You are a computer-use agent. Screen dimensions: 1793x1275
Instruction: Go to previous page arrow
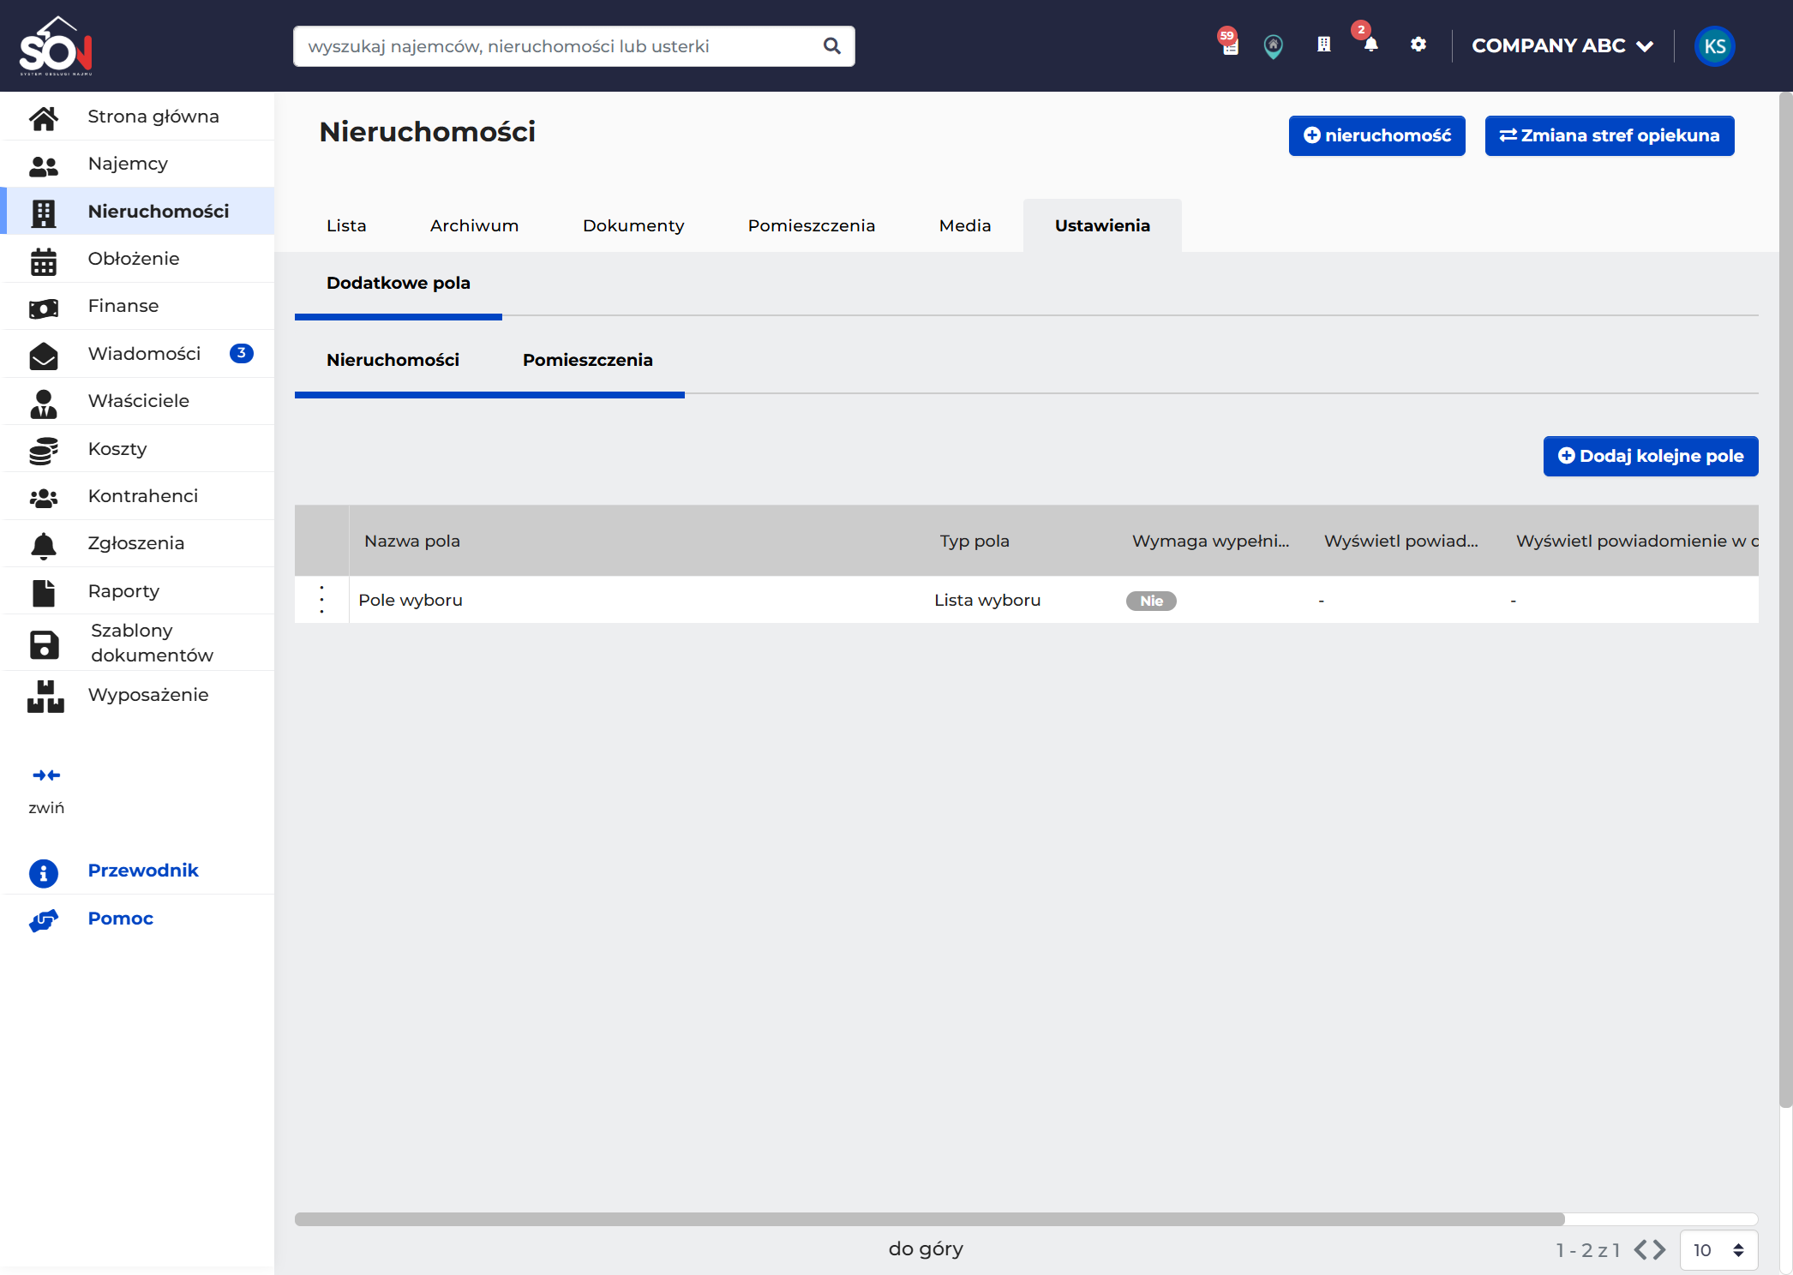click(1641, 1250)
